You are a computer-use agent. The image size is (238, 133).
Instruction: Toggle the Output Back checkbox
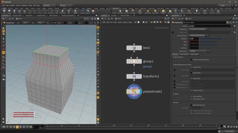pyautogui.click(x=191, y=73)
